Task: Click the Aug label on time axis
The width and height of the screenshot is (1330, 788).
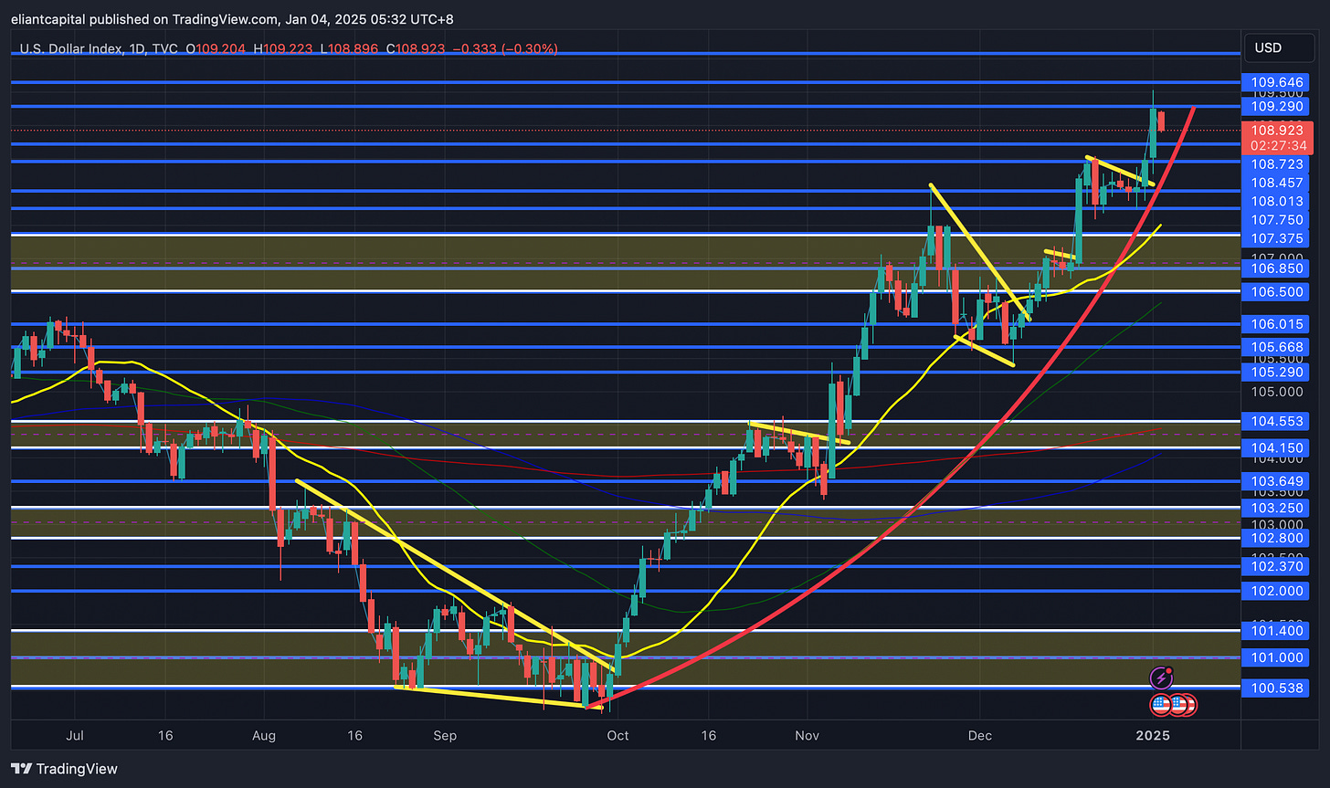Action: (263, 735)
